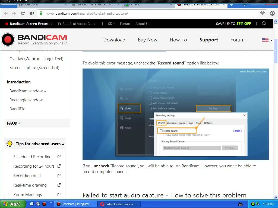Open the tab list dropdown arrow
The image size is (278, 208).
245,5
